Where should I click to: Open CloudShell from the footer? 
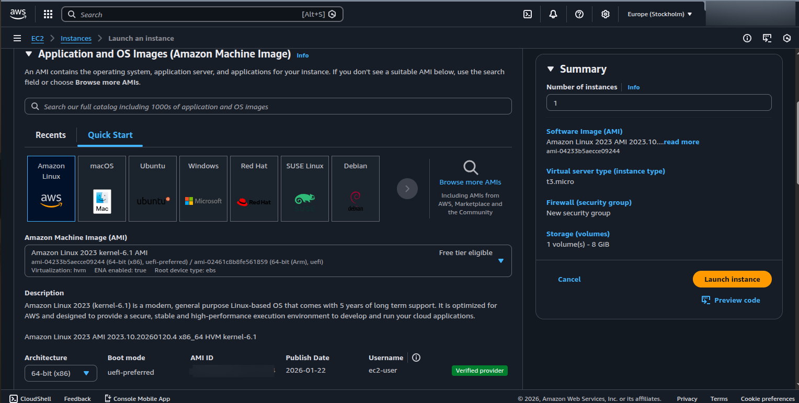(30, 398)
